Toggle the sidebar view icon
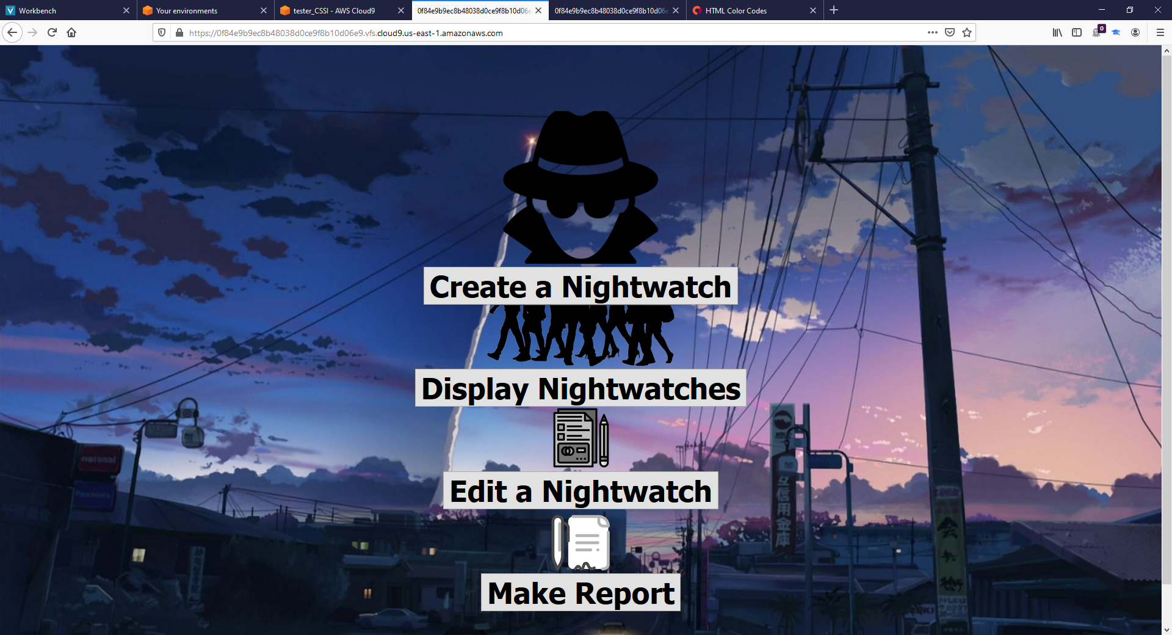The image size is (1172, 635). [1077, 32]
